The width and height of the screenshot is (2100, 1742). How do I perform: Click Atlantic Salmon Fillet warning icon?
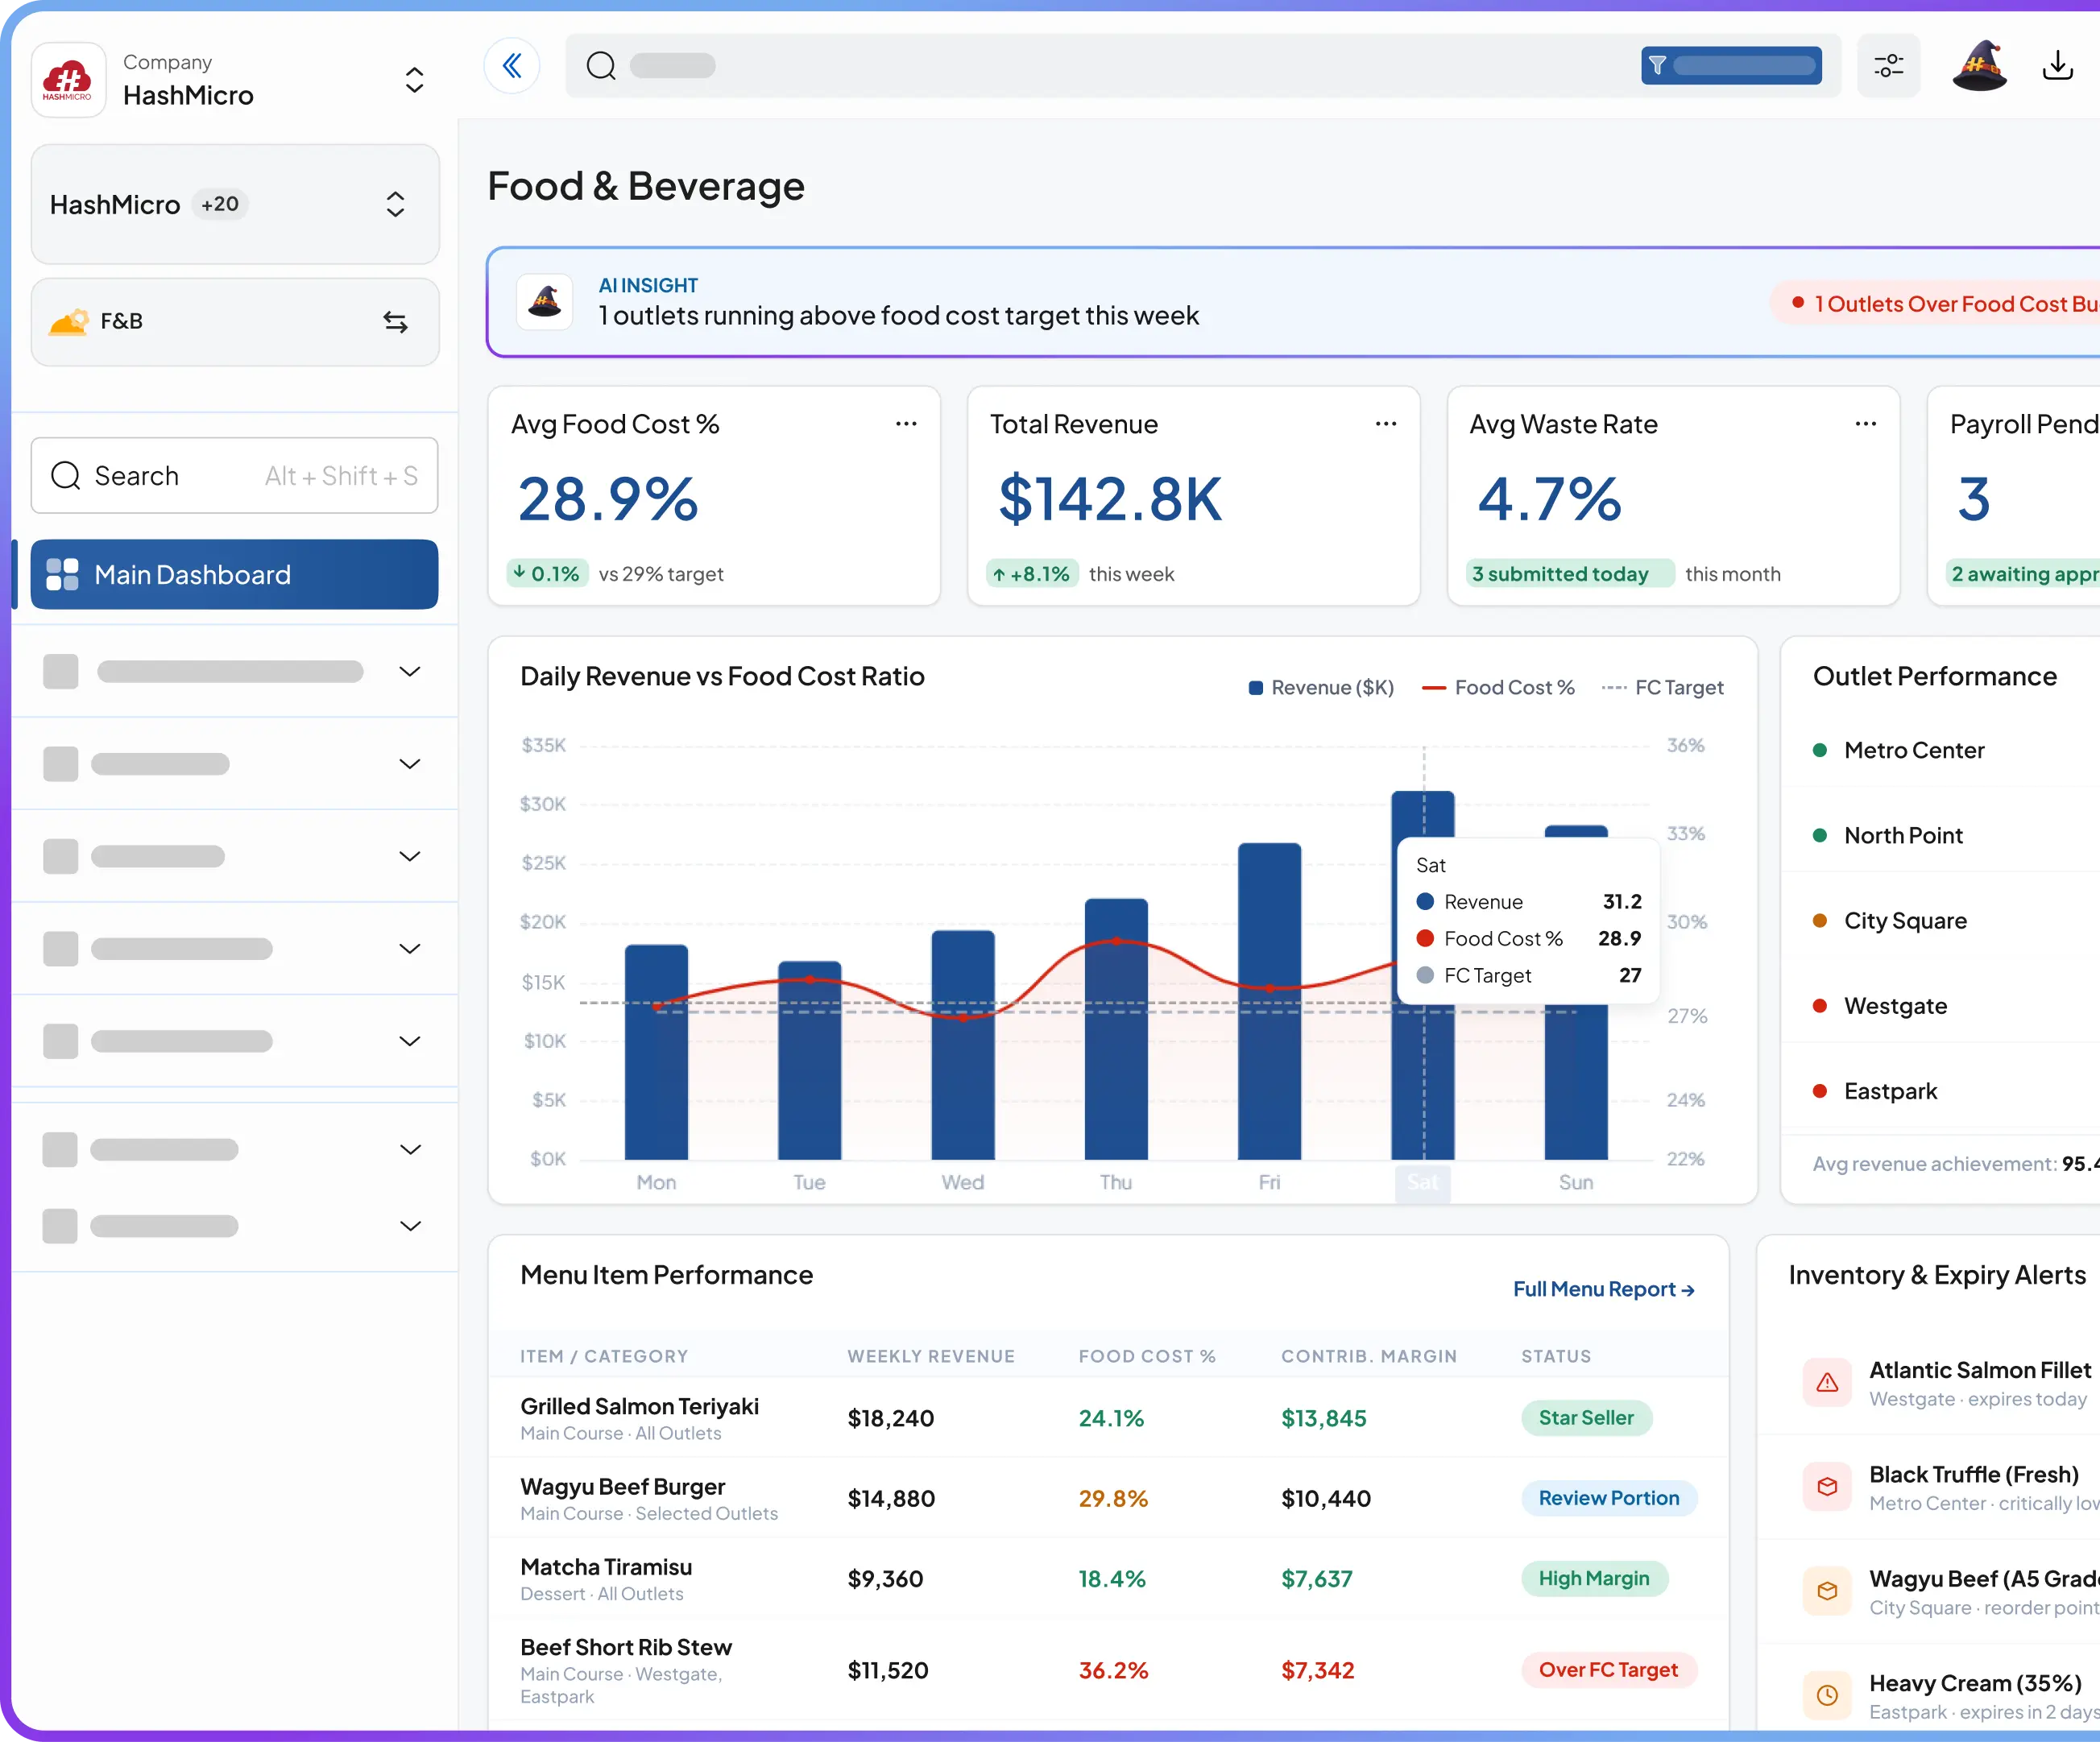(1827, 1383)
